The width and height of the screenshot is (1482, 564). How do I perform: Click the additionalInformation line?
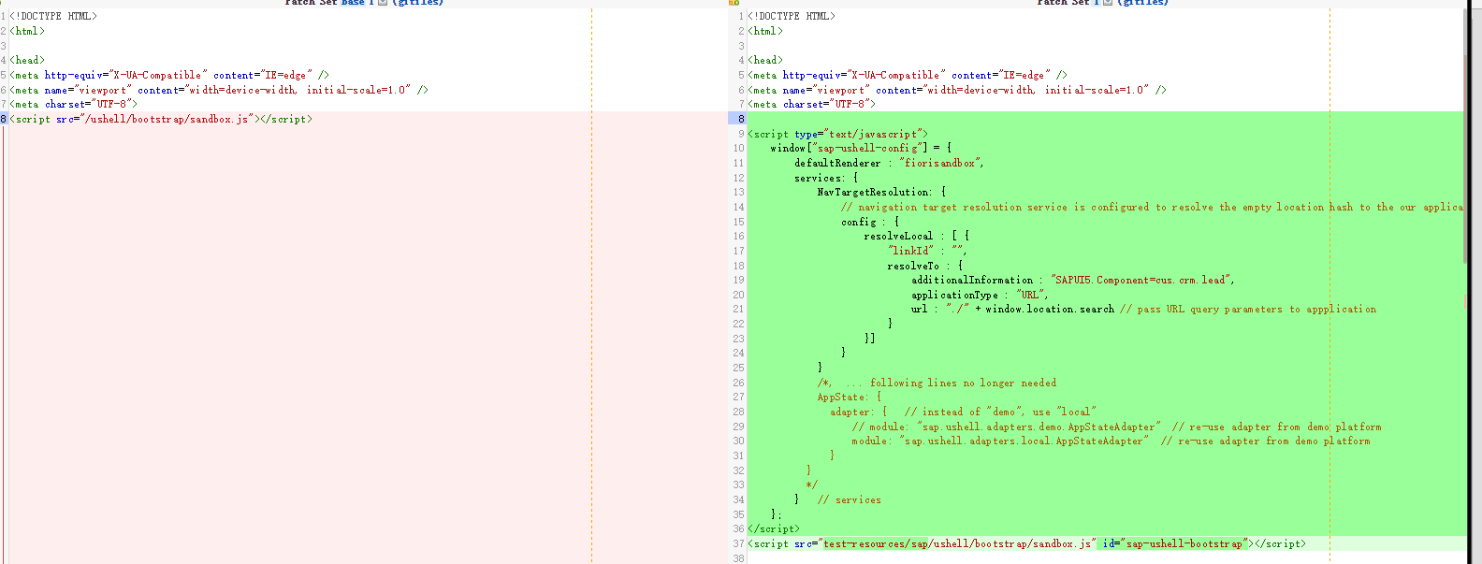click(1073, 280)
